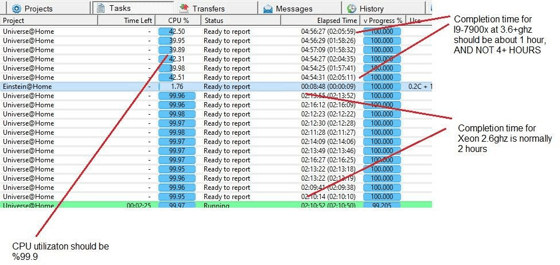
Task: Click the CPU % value 39.95
Action: (177, 41)
